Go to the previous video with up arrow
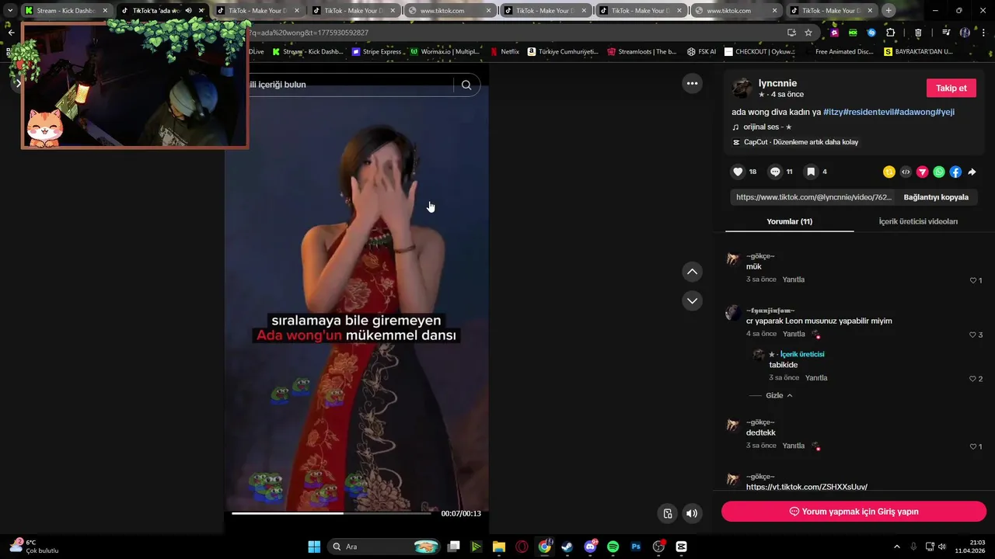 click(692, 272)
